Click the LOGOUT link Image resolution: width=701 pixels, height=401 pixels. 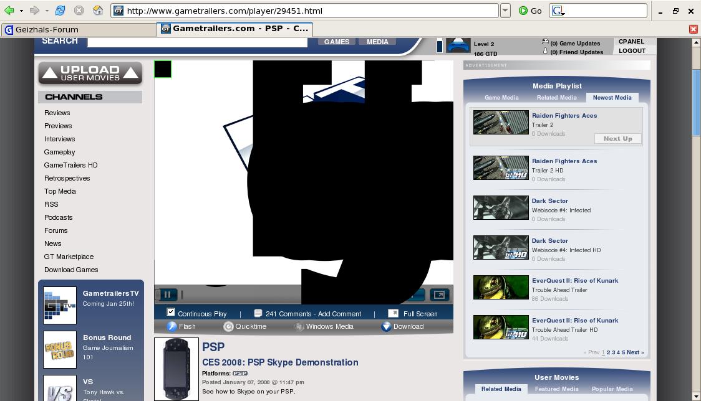[632, 51]
